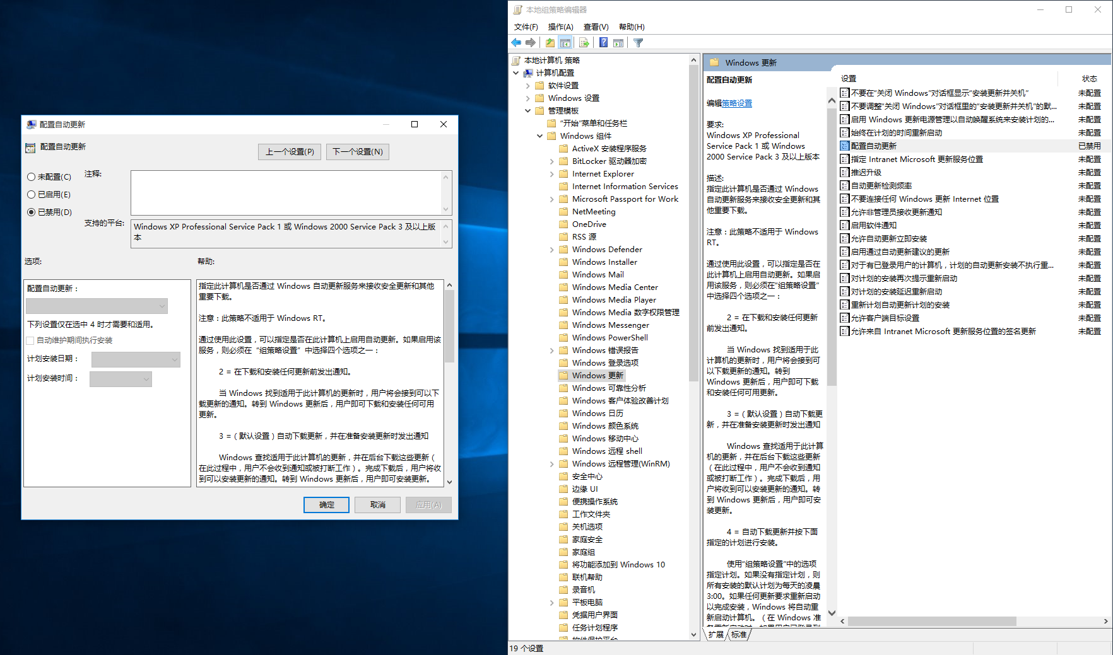This screenshot has height=655, width=1113.
Task: Switch to the 标准 tab at bottom
Action: tap(739, 634)
